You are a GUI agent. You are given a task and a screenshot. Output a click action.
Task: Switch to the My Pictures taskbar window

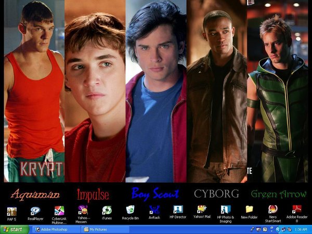[106, 230]
